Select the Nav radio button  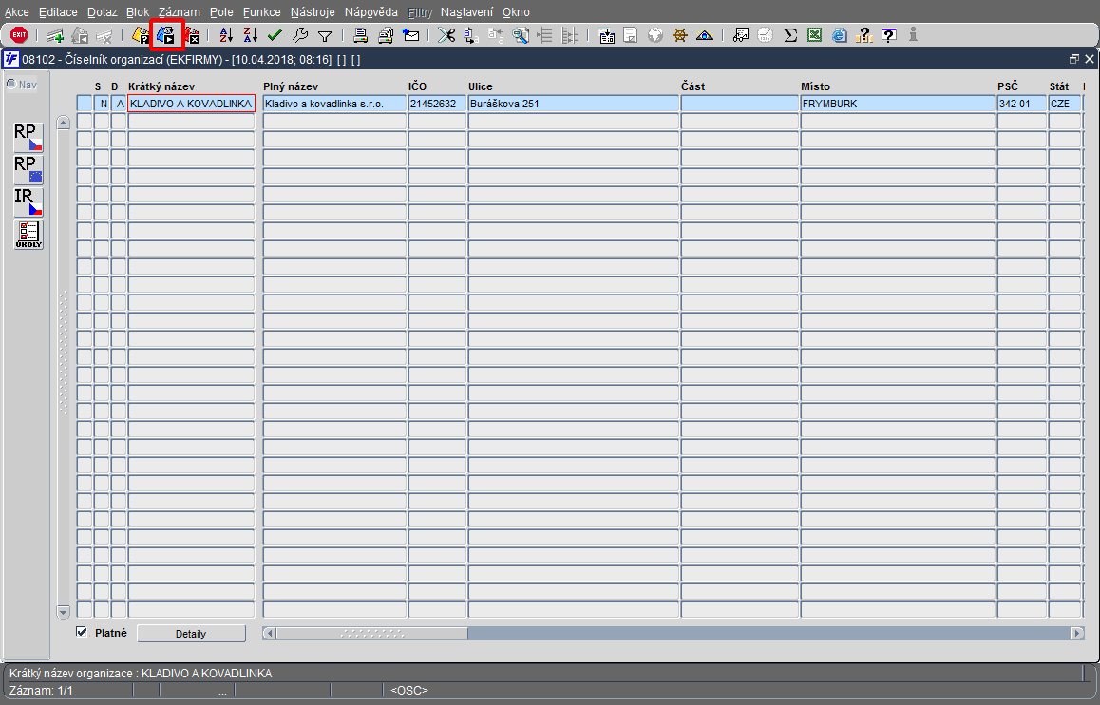point(11,85)
